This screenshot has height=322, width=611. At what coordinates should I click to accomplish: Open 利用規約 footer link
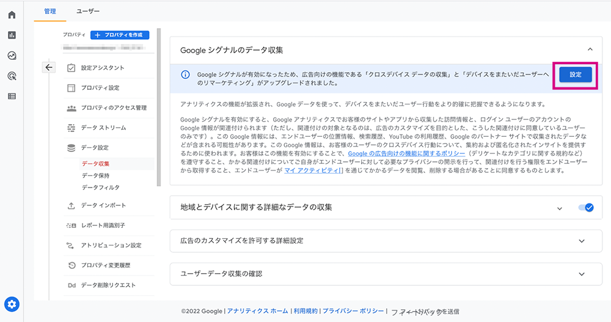pyautogui.click(x=305, y=311)
